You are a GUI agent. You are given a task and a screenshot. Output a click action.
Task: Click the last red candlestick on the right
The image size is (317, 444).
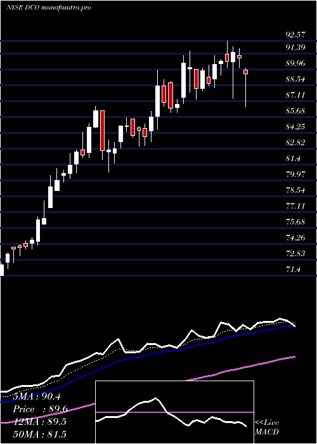pos(246,72)
